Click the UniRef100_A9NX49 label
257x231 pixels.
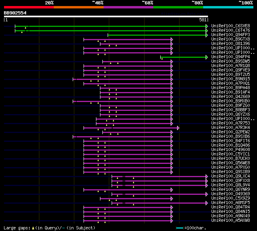point(230,216)
